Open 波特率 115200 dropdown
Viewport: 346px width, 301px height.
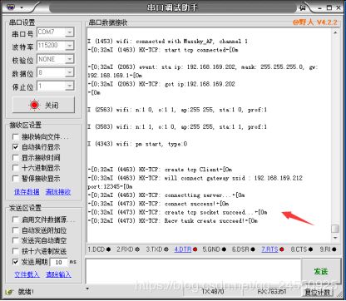(x=70, y=46)
